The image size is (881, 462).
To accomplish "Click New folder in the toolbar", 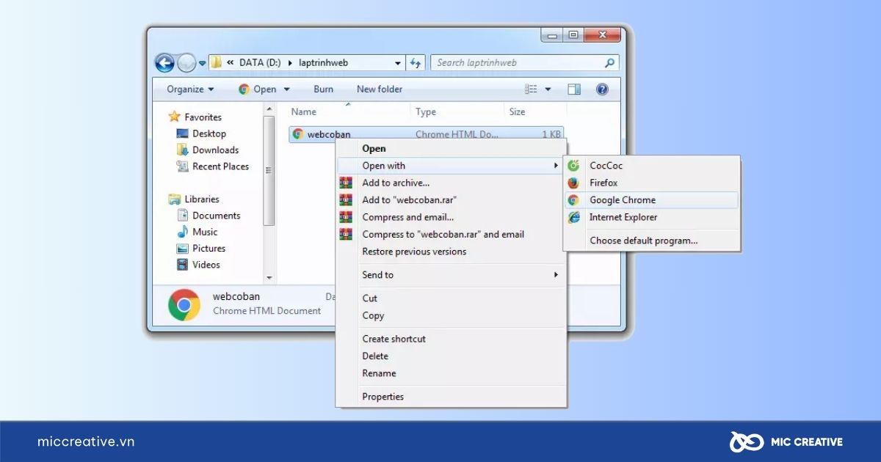I will [380, 89].
